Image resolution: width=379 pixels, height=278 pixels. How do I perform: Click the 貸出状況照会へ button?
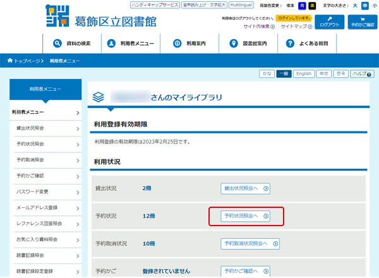(x=245, y=188)
